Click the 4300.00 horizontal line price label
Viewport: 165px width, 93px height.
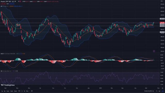(x=162, y=19)
